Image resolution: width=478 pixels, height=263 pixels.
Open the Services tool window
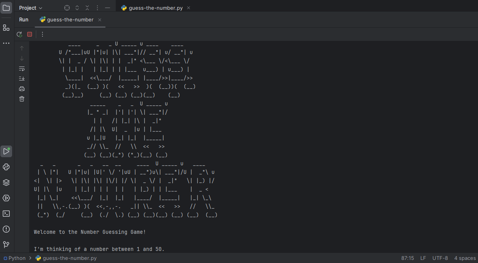[x=6, y=198]
